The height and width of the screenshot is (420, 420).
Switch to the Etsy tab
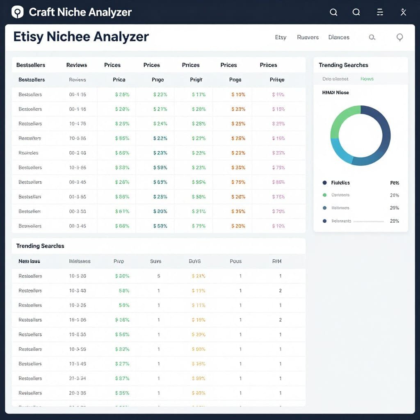click(281, 37)
